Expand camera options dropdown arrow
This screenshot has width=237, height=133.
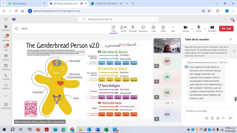tap(192, 29)
